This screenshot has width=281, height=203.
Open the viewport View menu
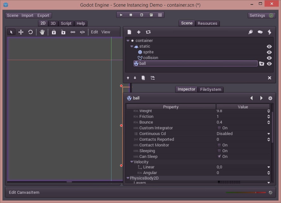pos(106,32)
